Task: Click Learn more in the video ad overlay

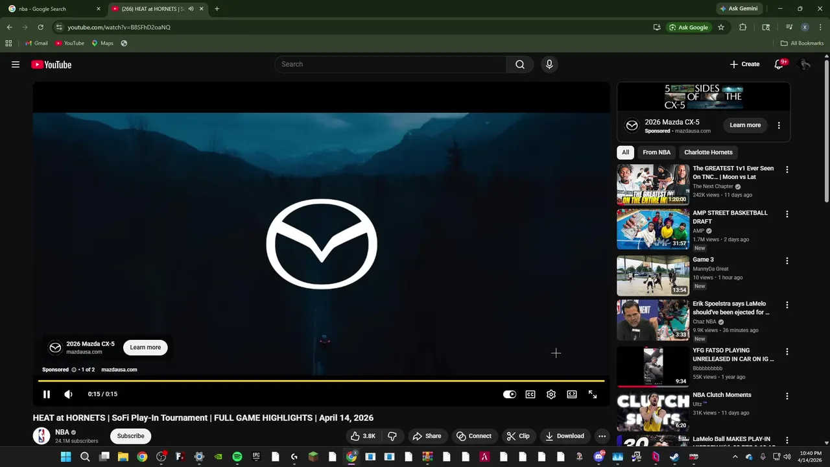Action: (145, 347)
